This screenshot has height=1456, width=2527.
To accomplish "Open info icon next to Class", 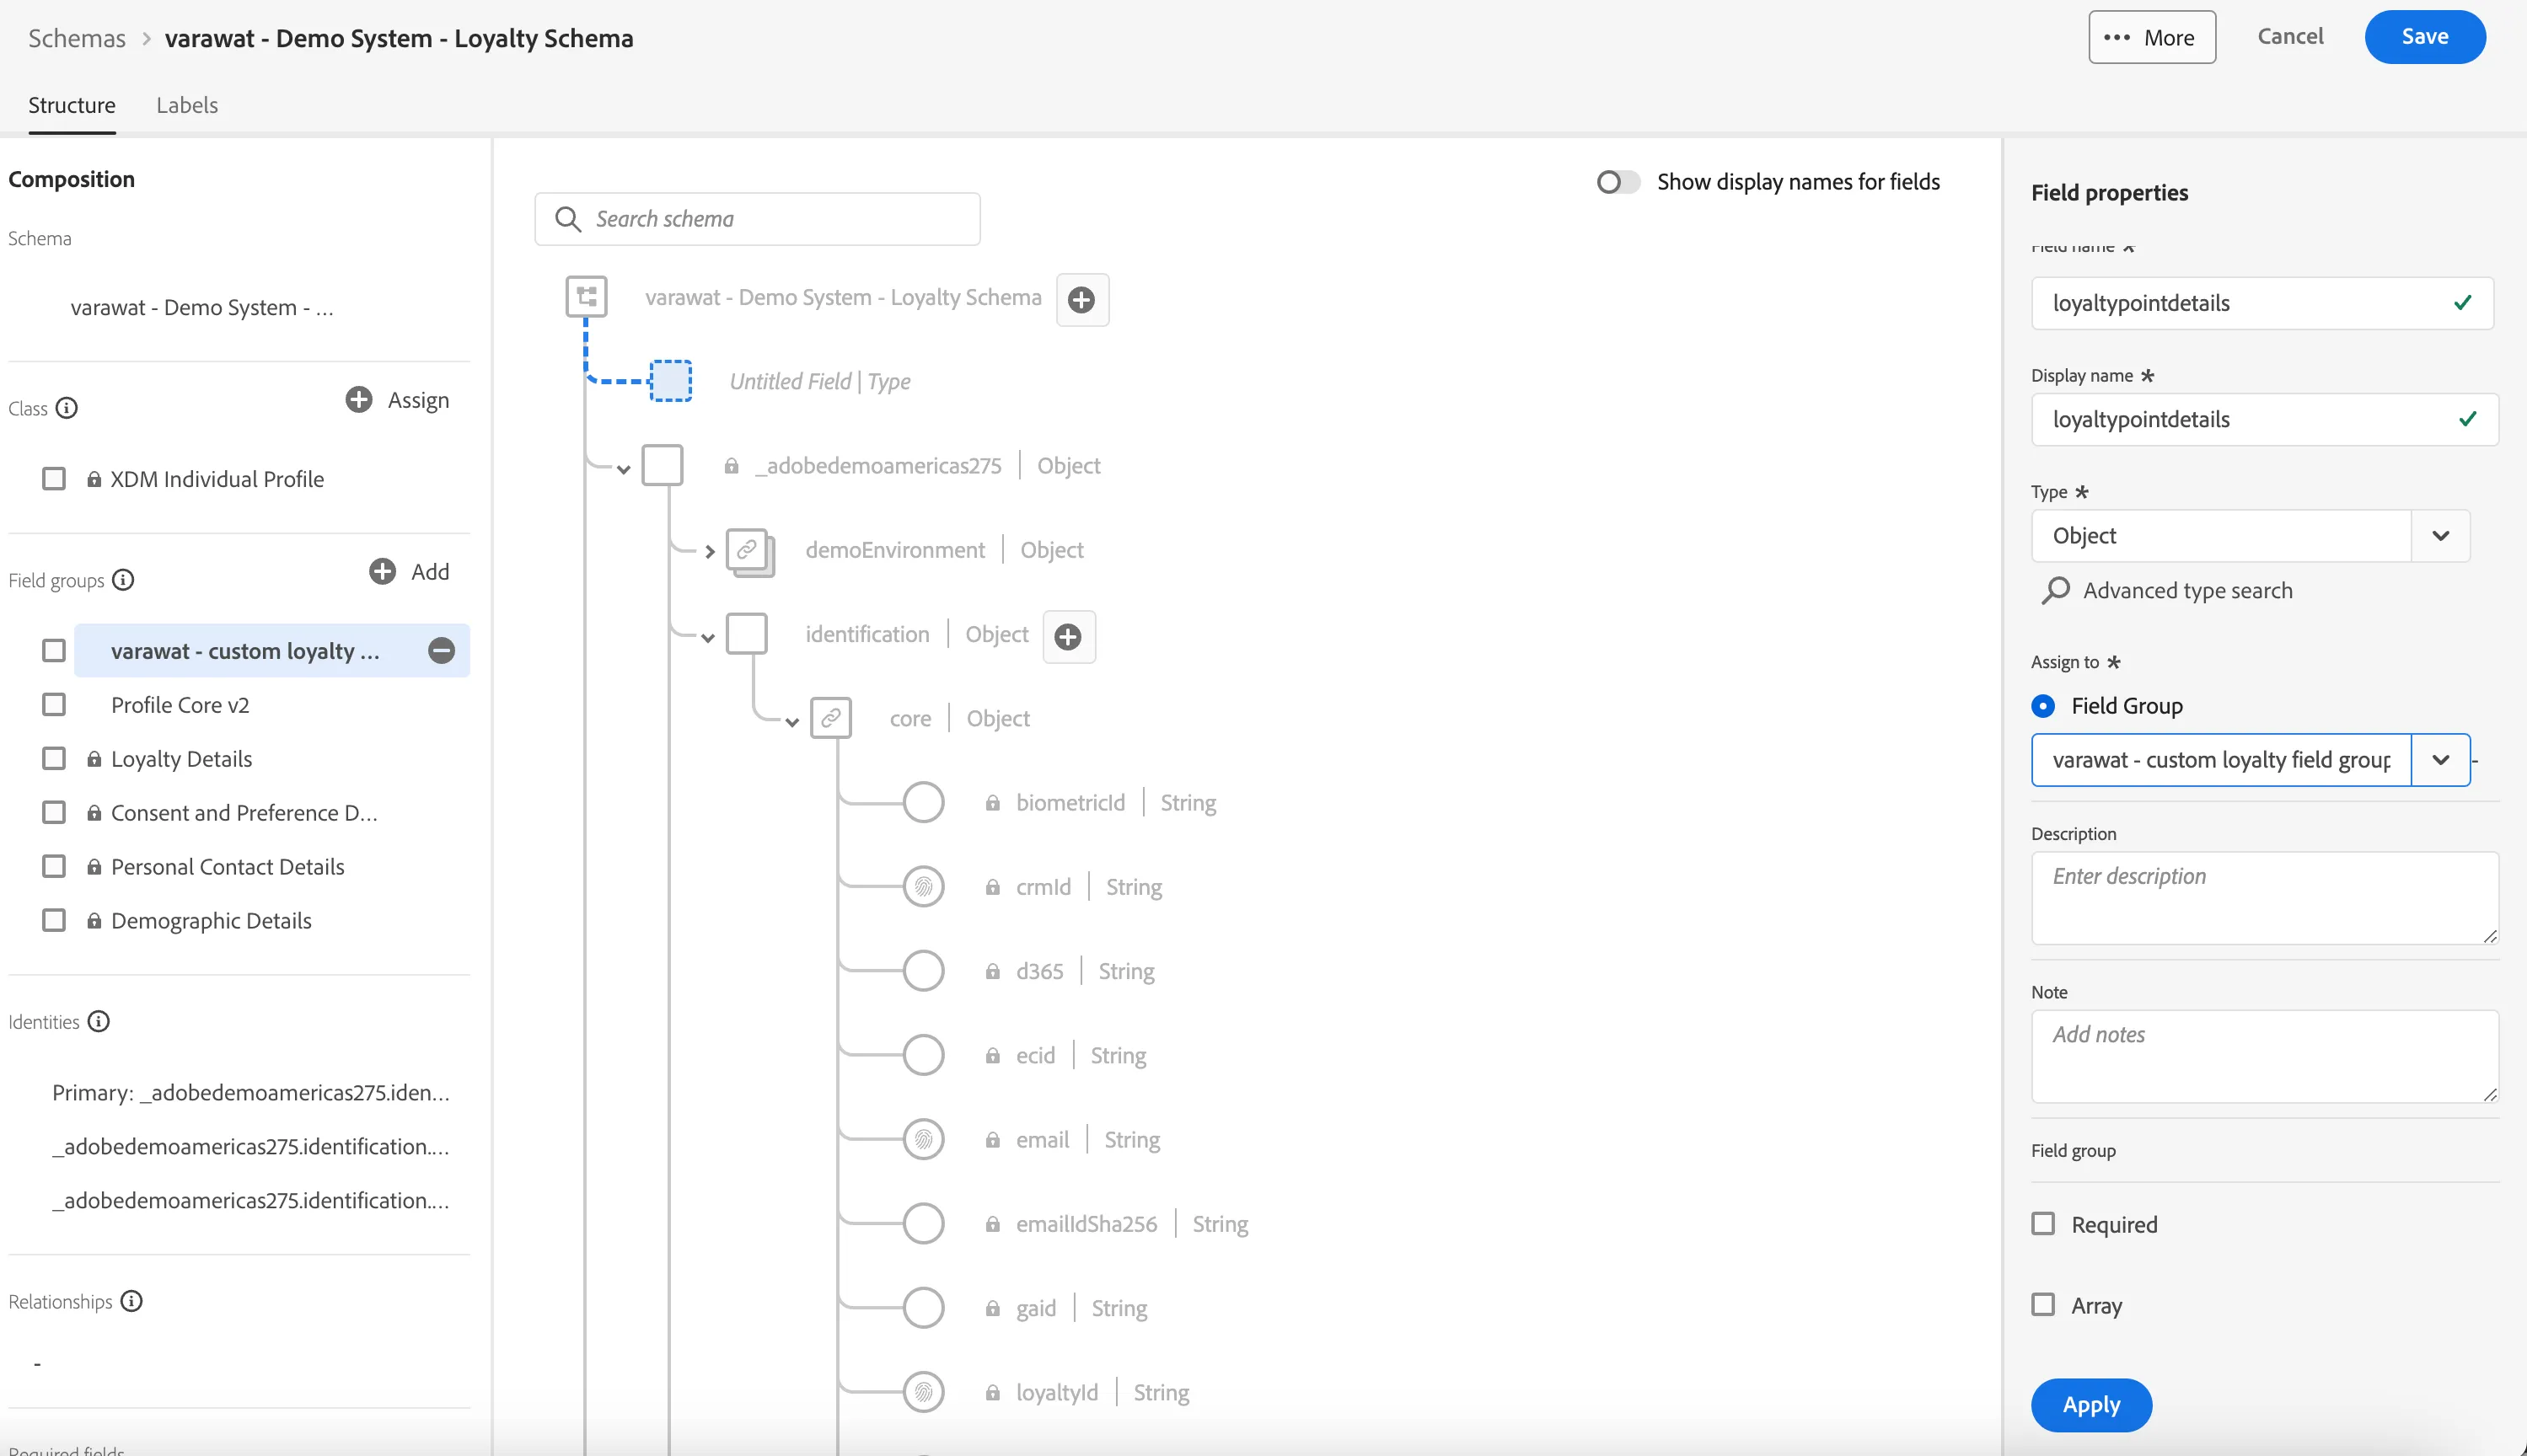I will coord(67,408).
